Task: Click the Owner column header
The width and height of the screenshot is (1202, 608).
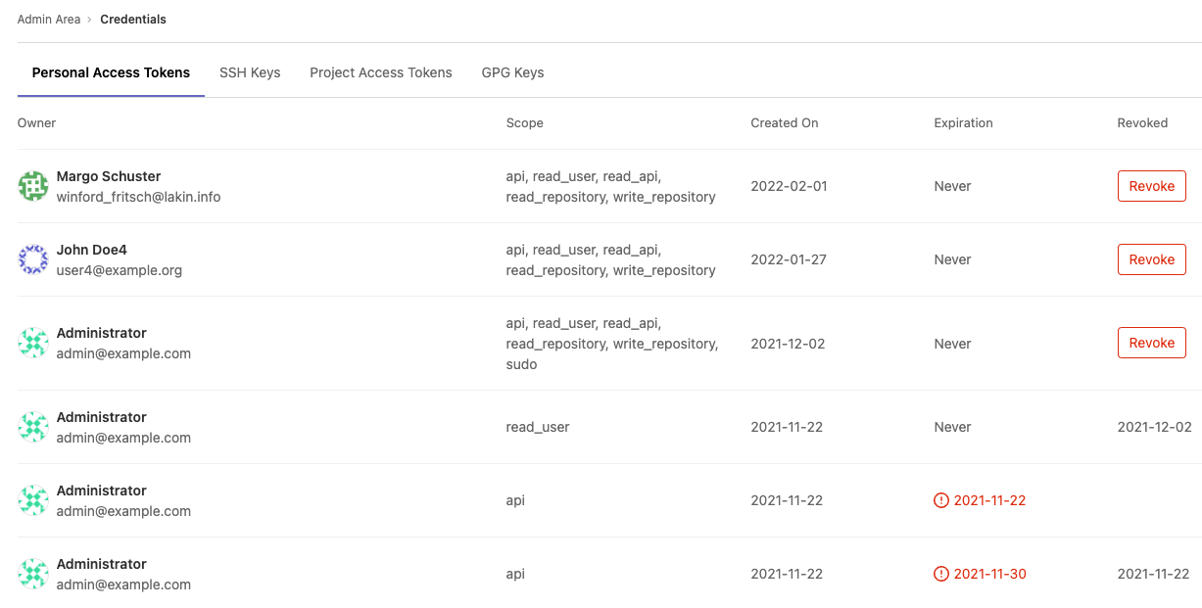Action: [36, 123]
